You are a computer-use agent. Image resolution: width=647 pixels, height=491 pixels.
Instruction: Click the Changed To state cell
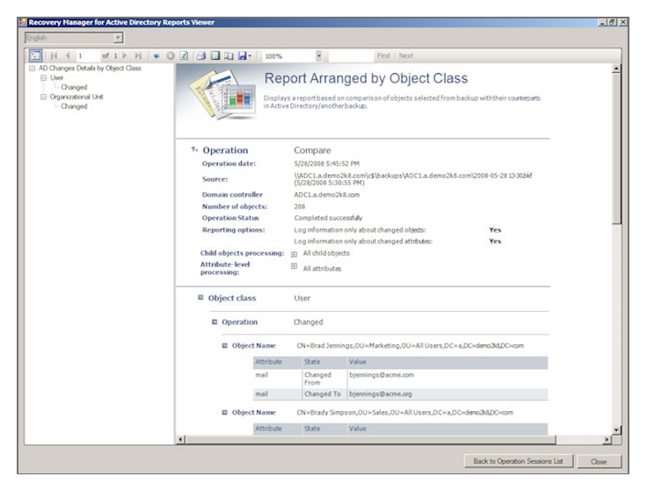323,394
